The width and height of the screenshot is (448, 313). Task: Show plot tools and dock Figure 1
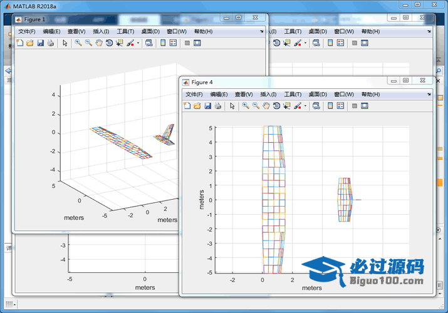point(197,43)
